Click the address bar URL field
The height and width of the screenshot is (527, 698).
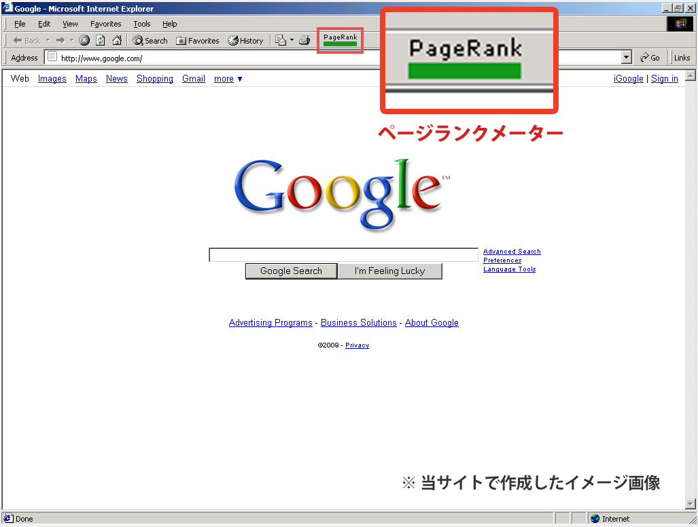(338, 58)
